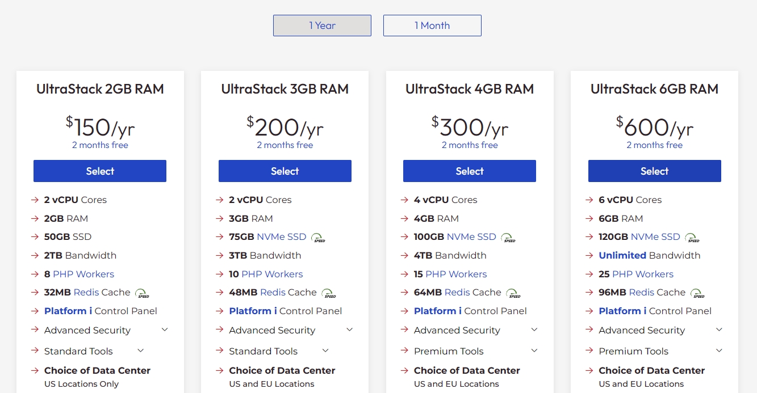Click speed icon next to 64MB Redis Cache
Image resolution: width=757 pixels, height=393 pixels.
click(513, 293)
